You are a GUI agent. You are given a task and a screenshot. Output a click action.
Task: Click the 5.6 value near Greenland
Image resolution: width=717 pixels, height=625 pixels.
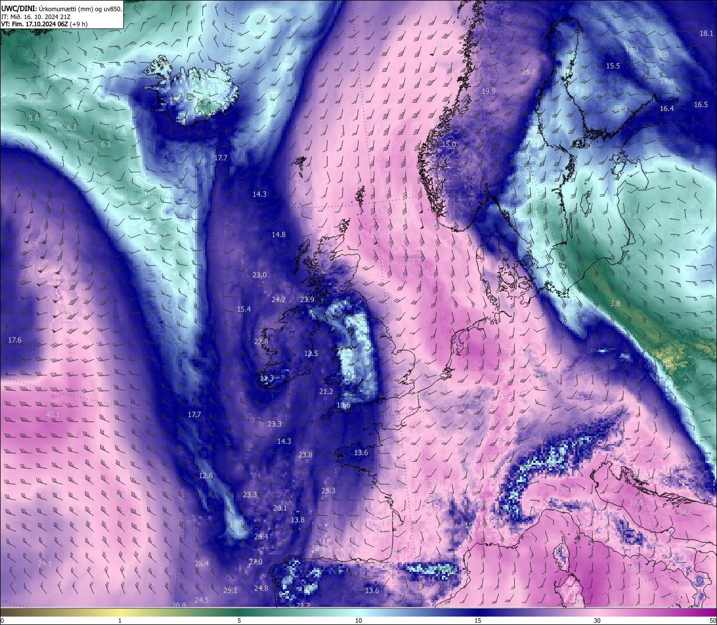34,118
